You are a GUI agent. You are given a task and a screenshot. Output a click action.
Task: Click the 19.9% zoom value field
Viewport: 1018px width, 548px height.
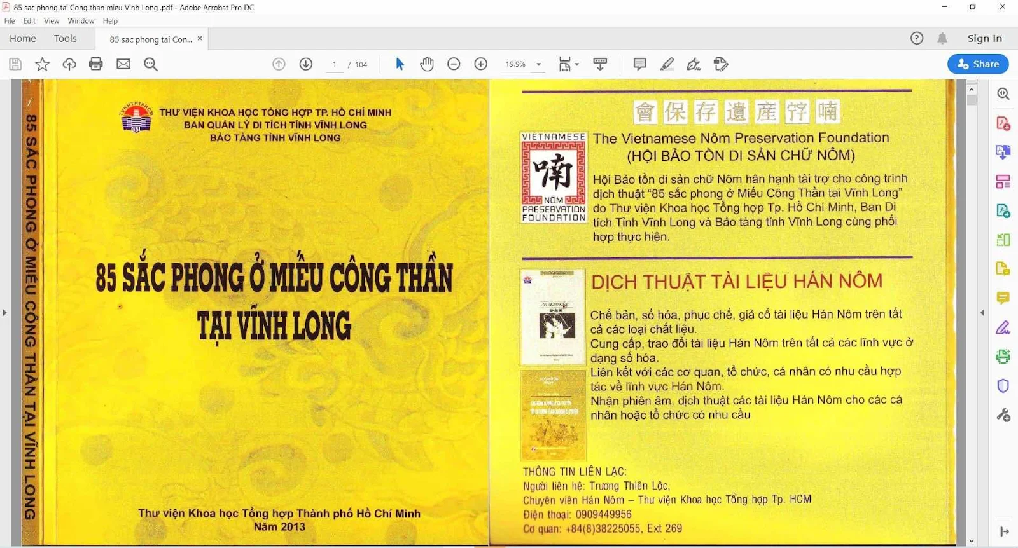pos(515,64)
